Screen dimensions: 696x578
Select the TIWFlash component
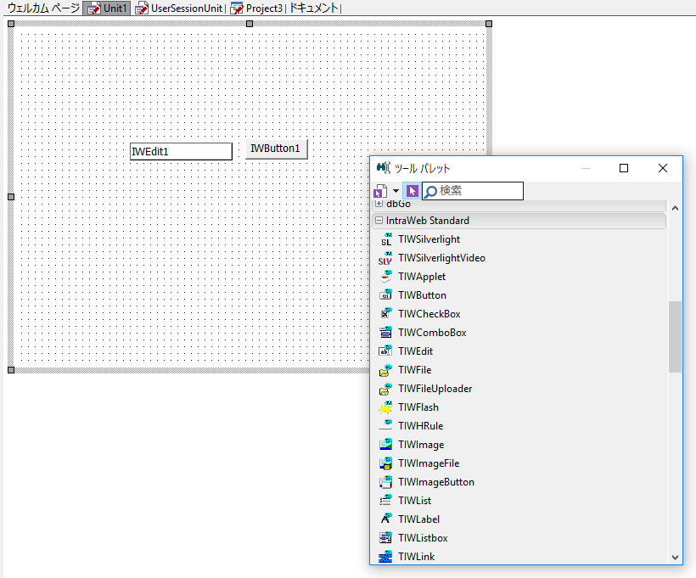click(418, 407)
